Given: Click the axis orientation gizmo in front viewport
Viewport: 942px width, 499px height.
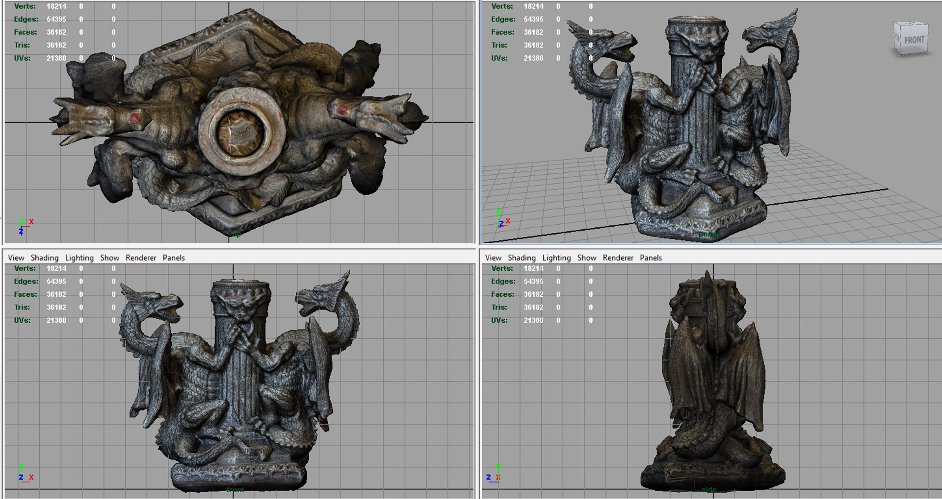Looking at the screenshot, I should [26, 474].
